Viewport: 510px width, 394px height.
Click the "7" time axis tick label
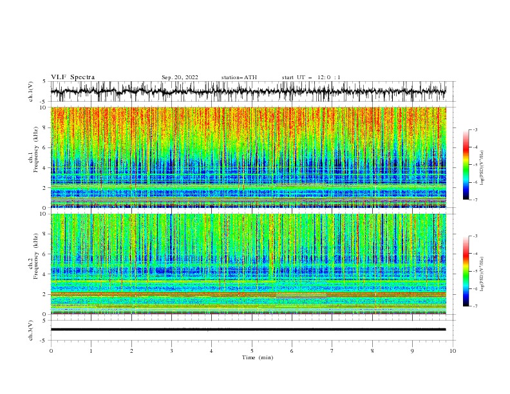pos(332,351)
